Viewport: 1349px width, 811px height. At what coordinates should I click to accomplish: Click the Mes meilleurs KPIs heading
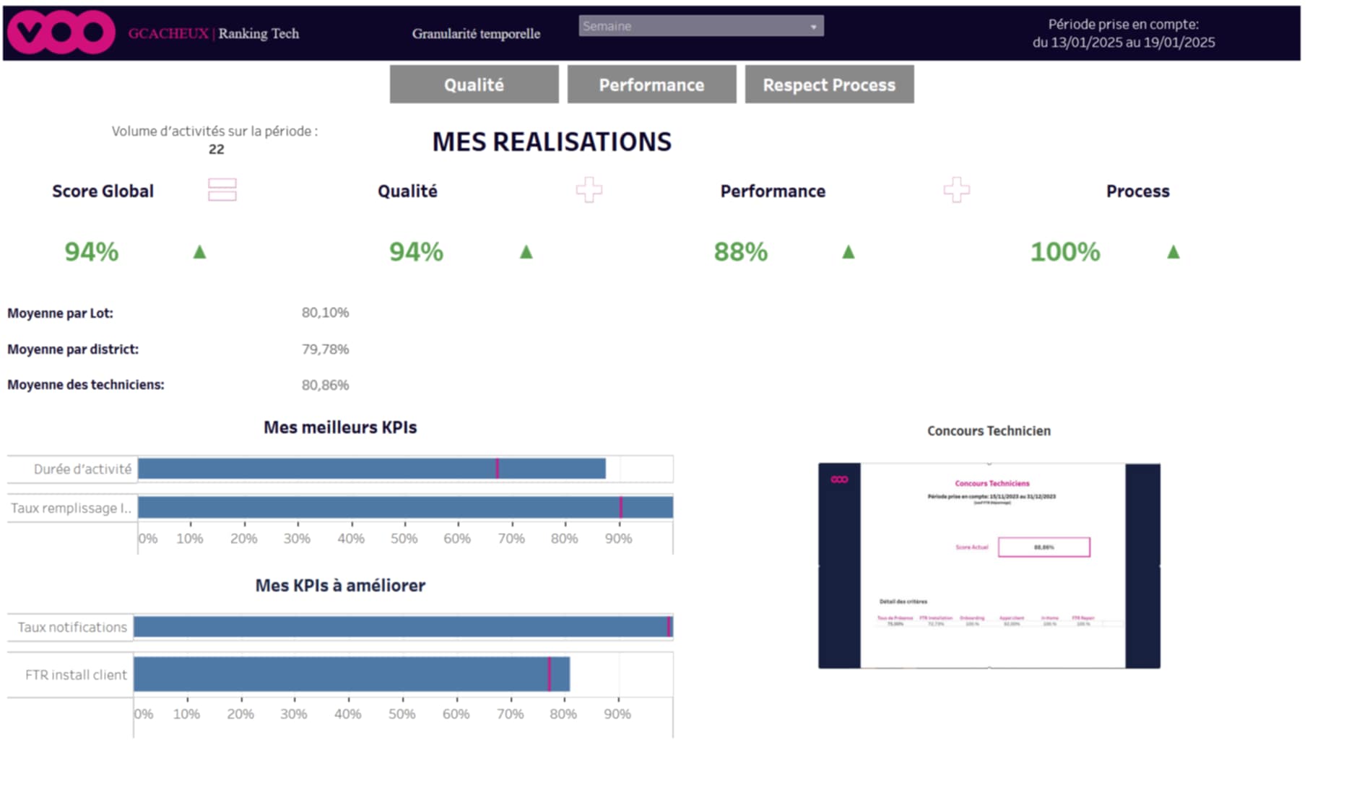coord(340,428)
